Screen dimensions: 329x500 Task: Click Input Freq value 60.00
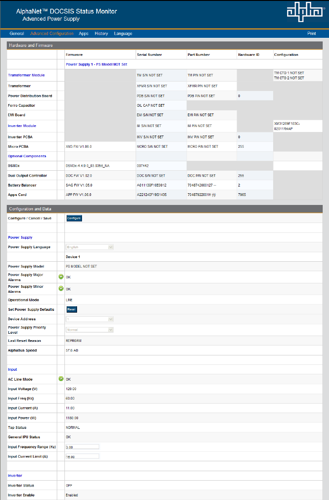tap(70, 399)
